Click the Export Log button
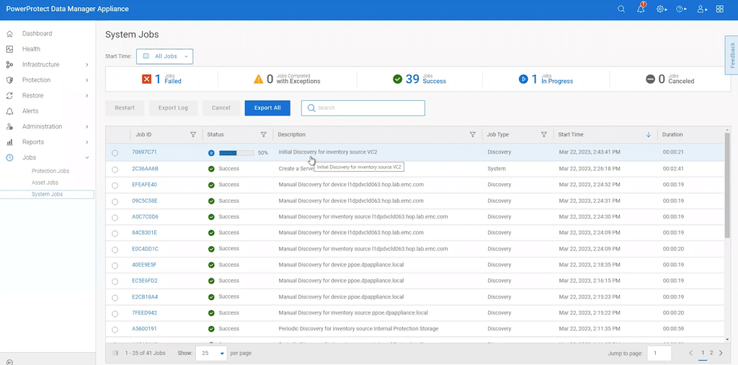This screenshot has height=365, width=738. click(x=173, y=108)
